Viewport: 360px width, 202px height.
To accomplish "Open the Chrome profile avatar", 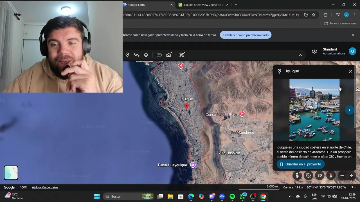I will tap(346, 15).
